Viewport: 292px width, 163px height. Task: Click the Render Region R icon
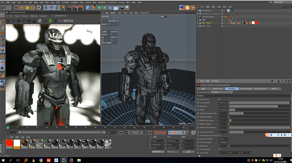point(24,21)
